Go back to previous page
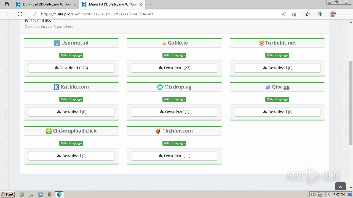Viewport: 353px width, 198px height. pyautogui.click(x=8, y=14)
